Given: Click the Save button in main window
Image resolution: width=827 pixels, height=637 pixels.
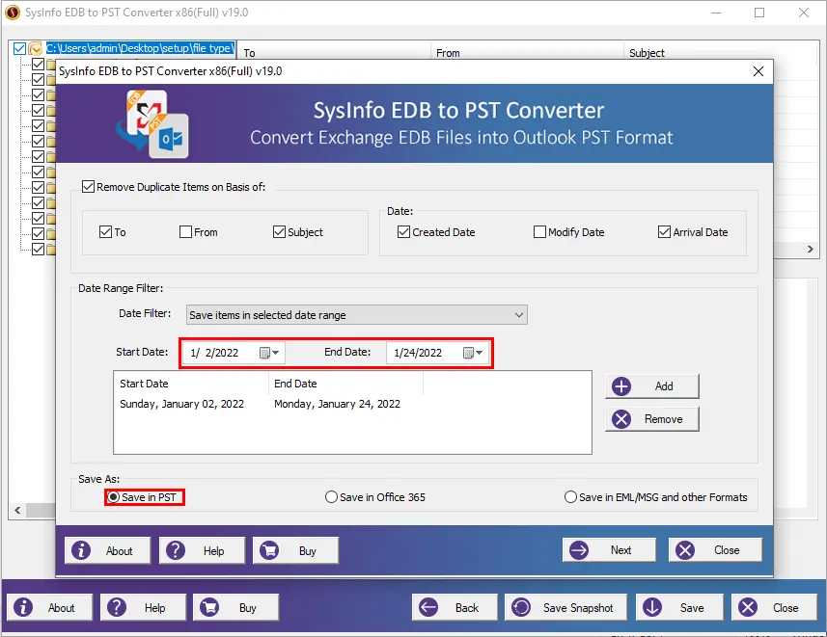Looking at the screenshot, I should pyautogui.click(x=679, y=607).
